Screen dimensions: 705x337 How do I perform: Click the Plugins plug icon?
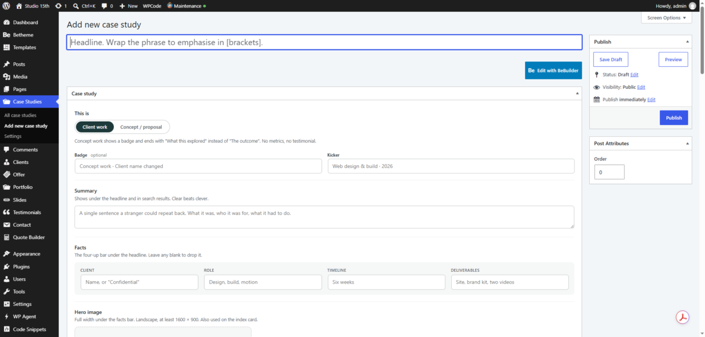(x=6, y=267)
